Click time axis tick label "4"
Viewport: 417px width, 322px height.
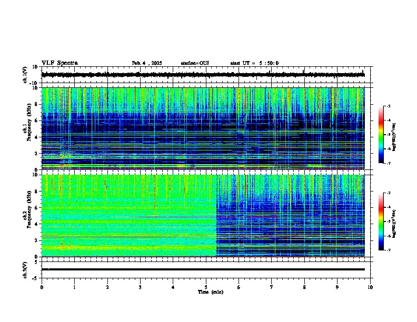[x=173, y=287]
